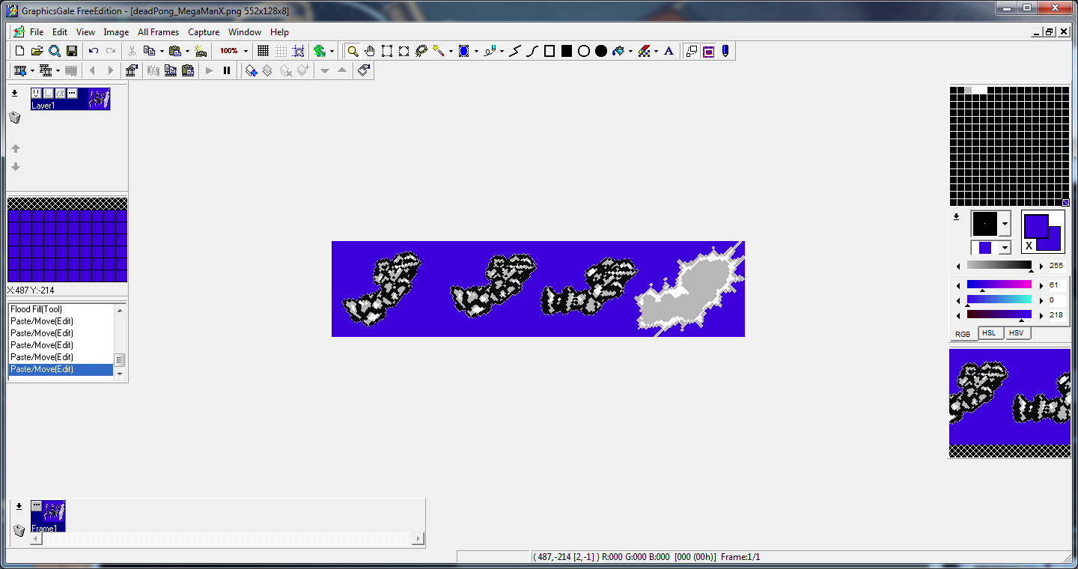Open the brush shape dropdown
Viewport: 1078px width, 569px height.
pyautogui.click(x=1005, y=223)
